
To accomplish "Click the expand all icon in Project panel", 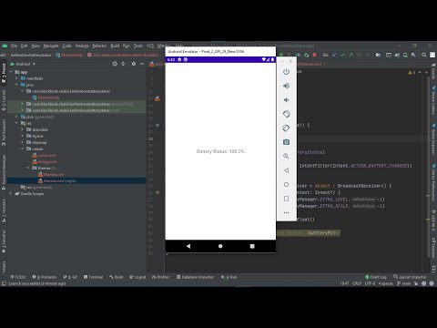I will tap(123, 64).
